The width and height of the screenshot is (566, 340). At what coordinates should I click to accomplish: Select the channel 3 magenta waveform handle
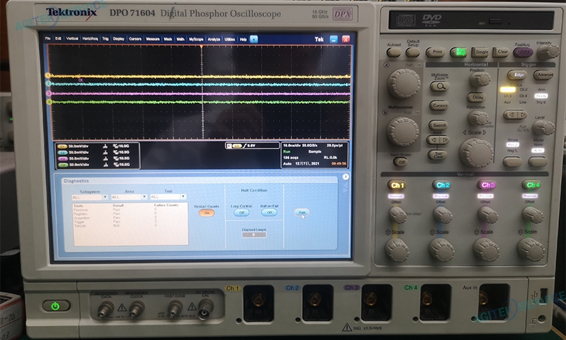48,93
